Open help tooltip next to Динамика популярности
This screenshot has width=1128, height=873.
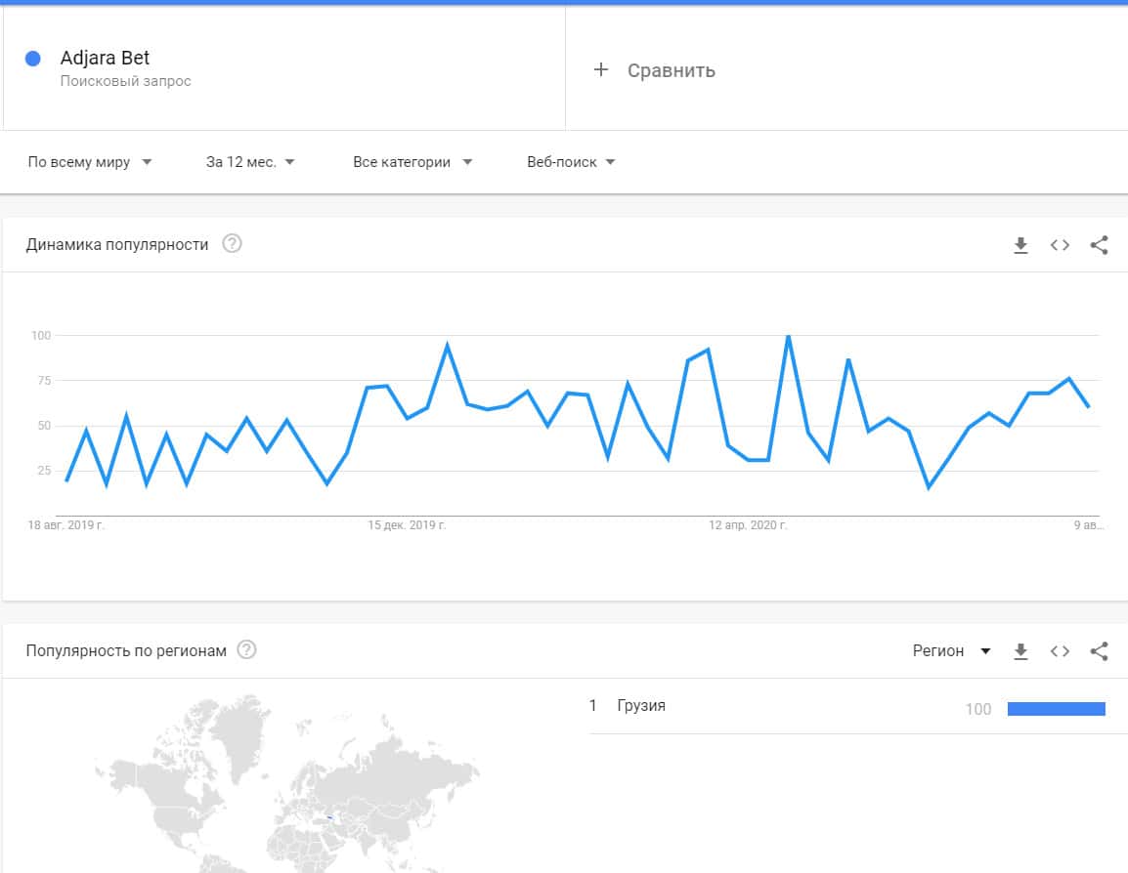point(232,244)
